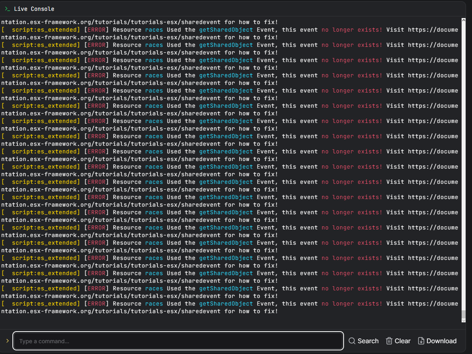Click the Download file arrow icon

click(421, 341)
